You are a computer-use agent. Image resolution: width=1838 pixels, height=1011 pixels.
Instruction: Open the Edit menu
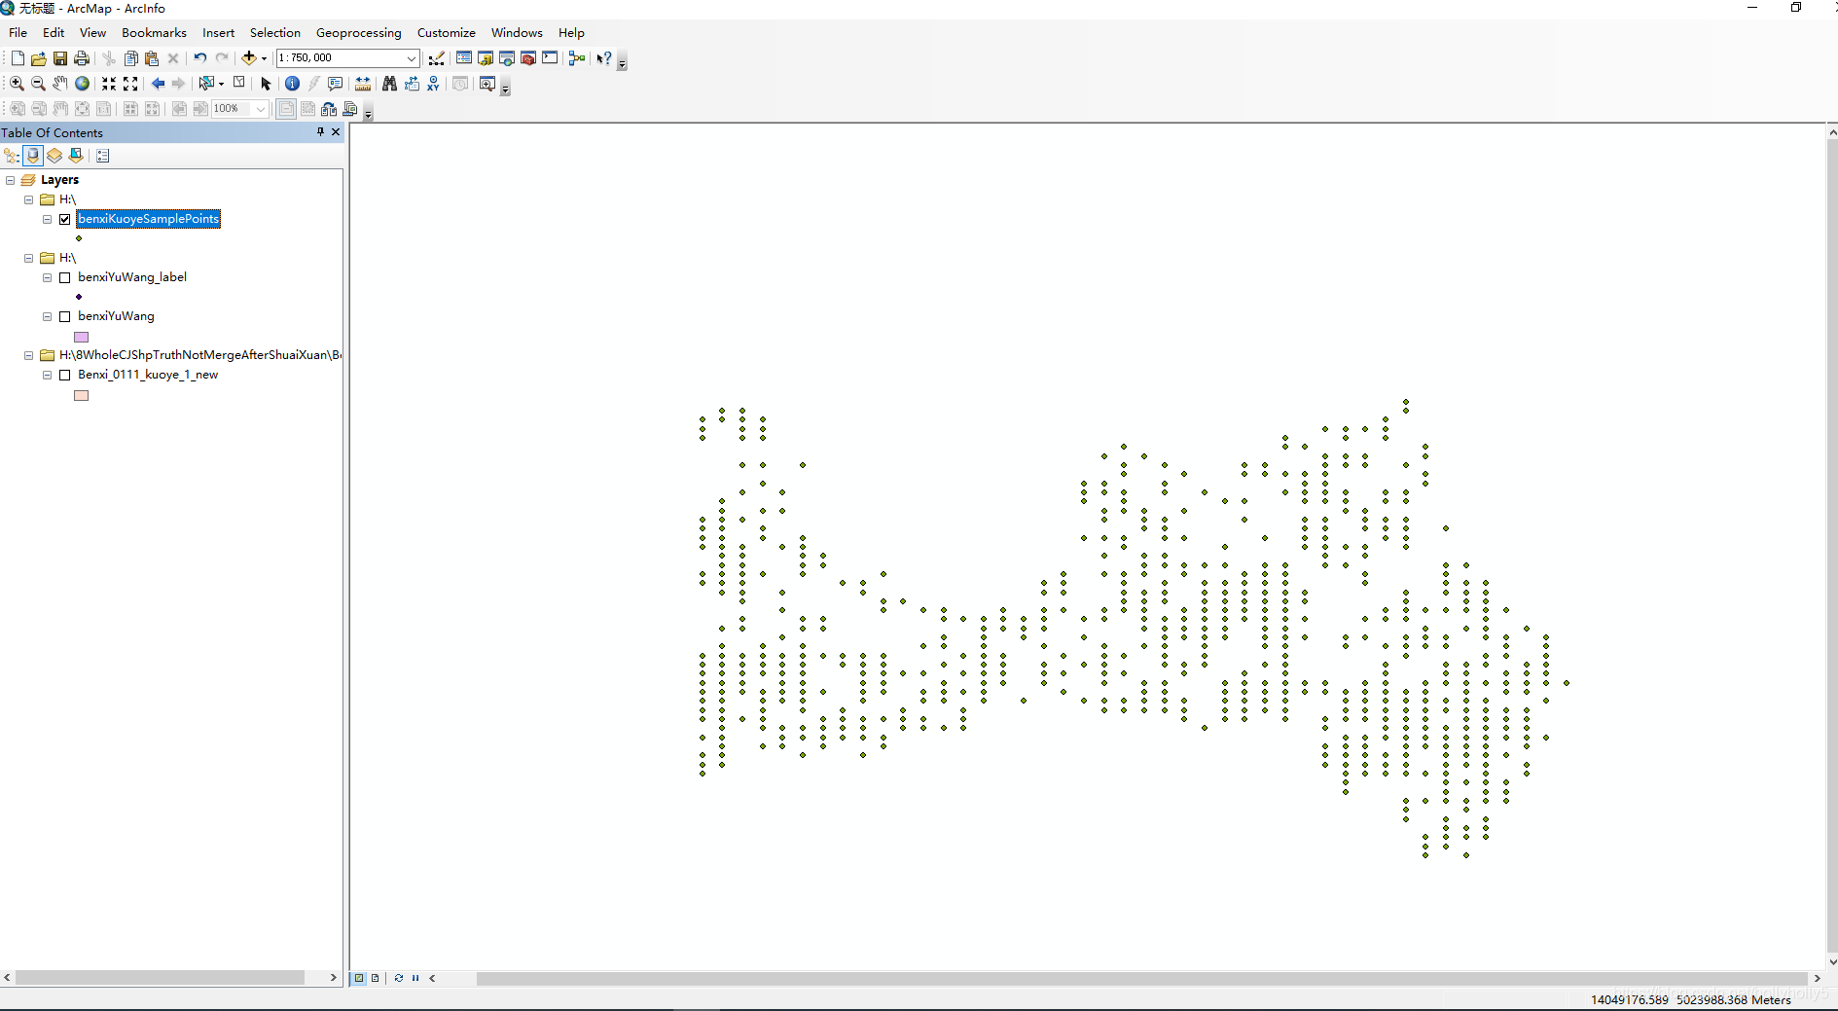(x=54, y=33)
